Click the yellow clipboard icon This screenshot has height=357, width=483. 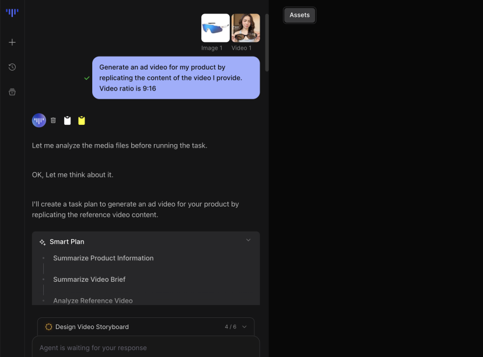(82, 120)
